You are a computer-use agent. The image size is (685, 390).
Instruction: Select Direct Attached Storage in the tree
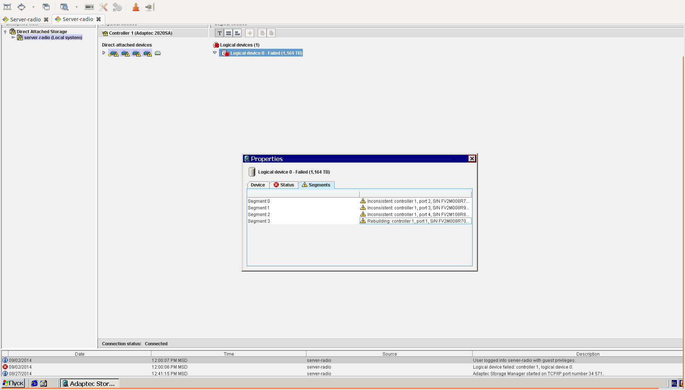pyautogui.click(x=42, y=32)
